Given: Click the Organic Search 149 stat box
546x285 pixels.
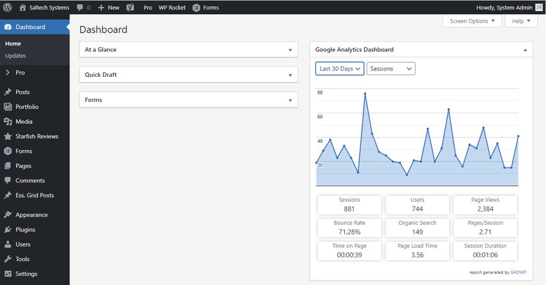Looking at the screenshot, I should (x=417, y=227).
